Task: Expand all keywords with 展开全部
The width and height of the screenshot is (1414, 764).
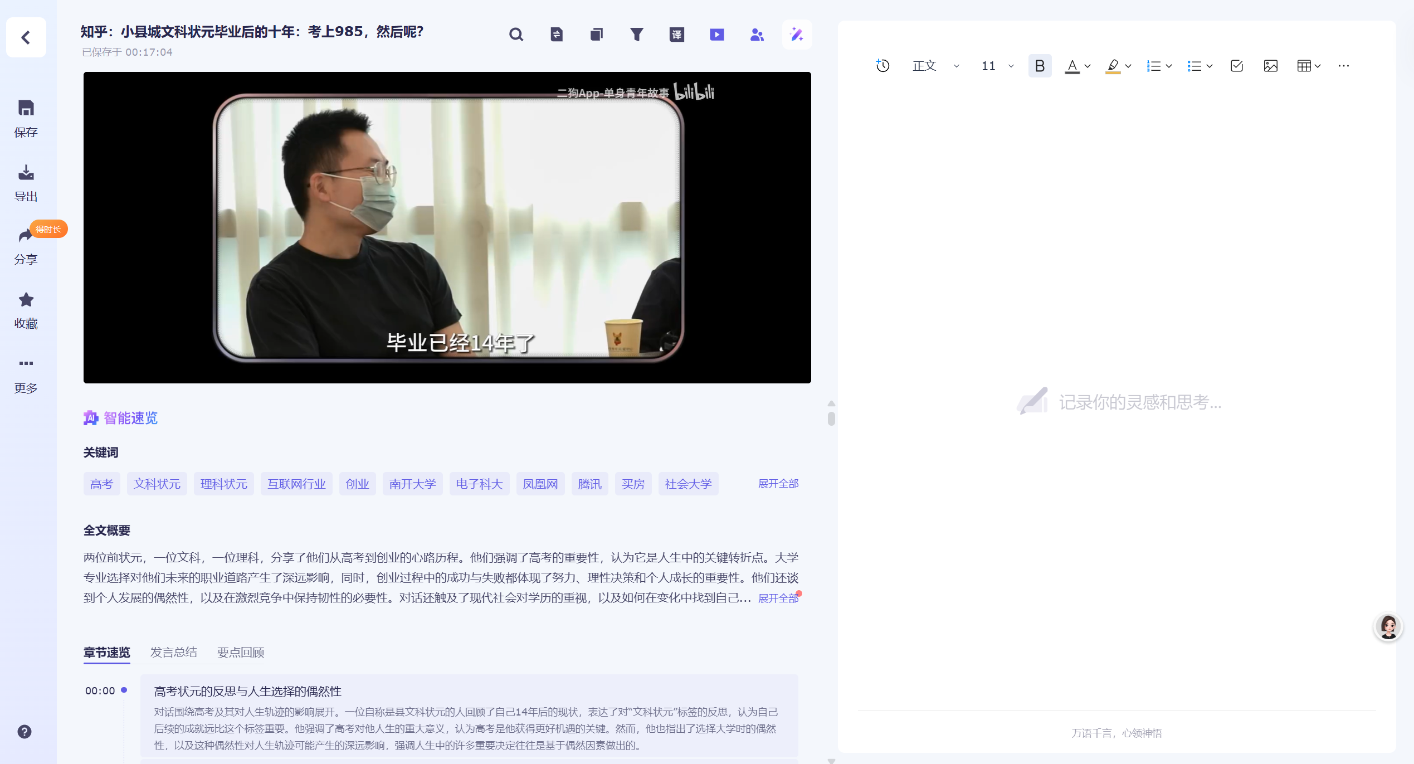Action: point(778,484)
